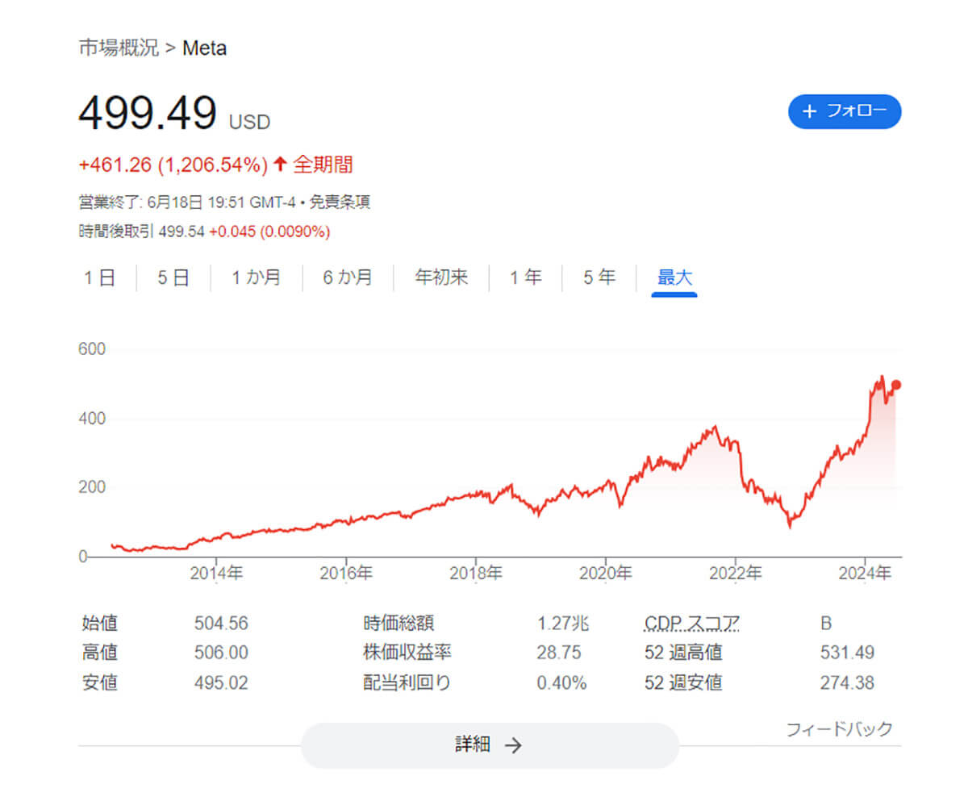
Task: Click the Meta breadcrumb text
Action: [205, 48]
